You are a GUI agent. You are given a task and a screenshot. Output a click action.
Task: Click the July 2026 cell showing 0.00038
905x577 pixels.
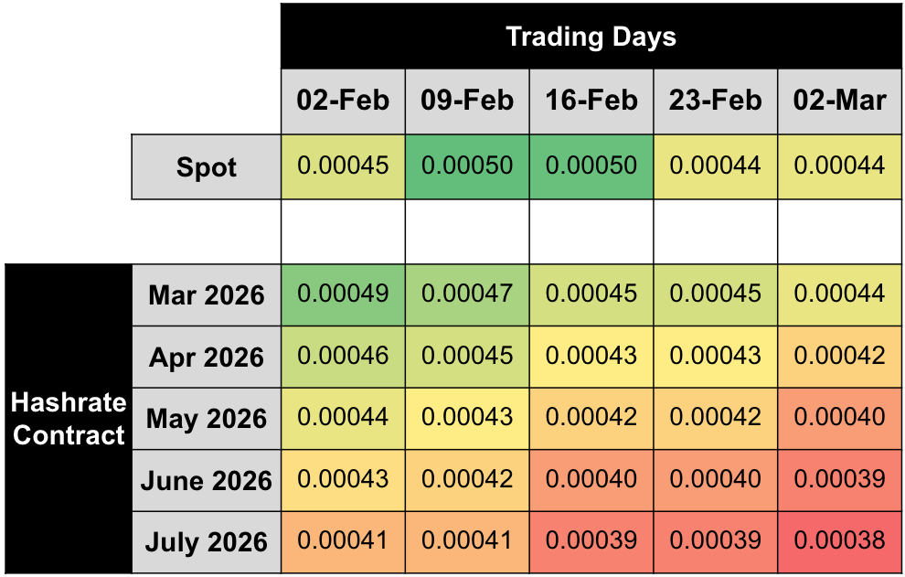839,540
